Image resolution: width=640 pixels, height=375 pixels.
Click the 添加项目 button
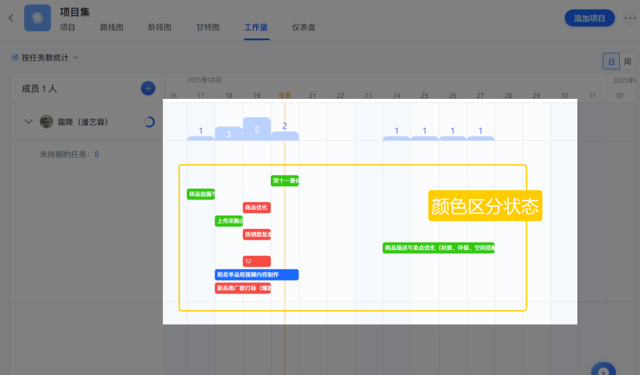coord(589,18)
